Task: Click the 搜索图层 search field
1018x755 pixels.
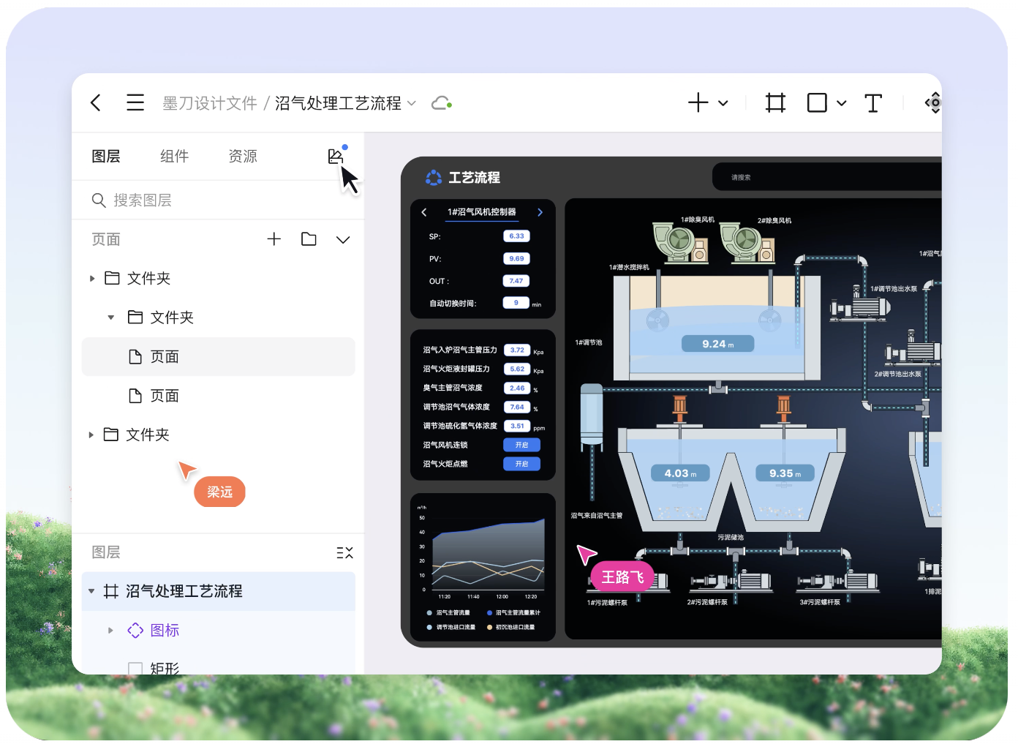Action: [x=219, y=200]
